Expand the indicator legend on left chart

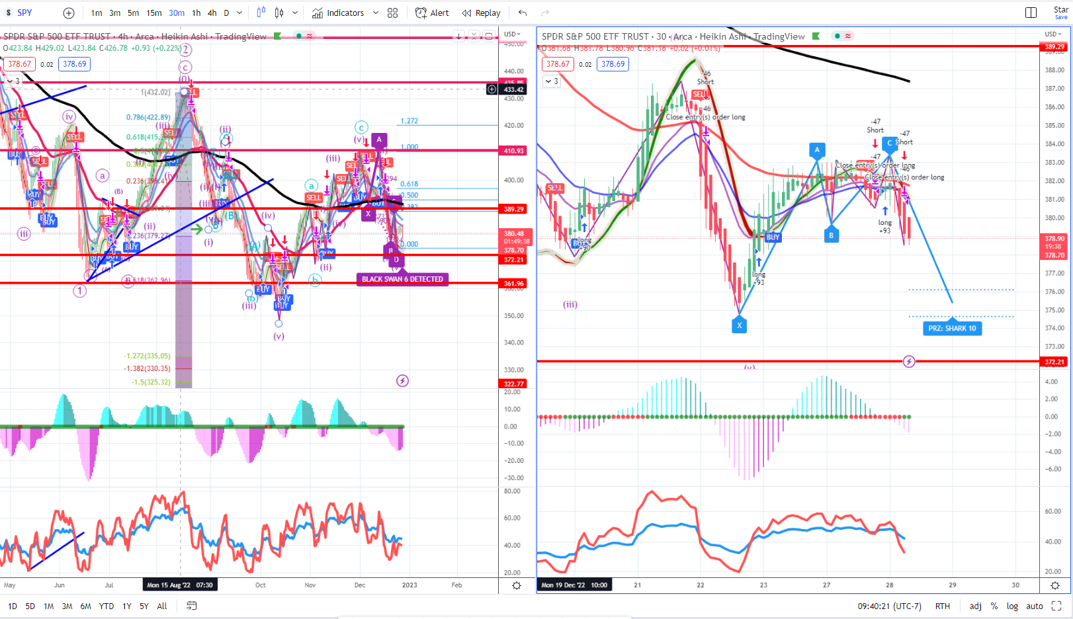point(13,81)
